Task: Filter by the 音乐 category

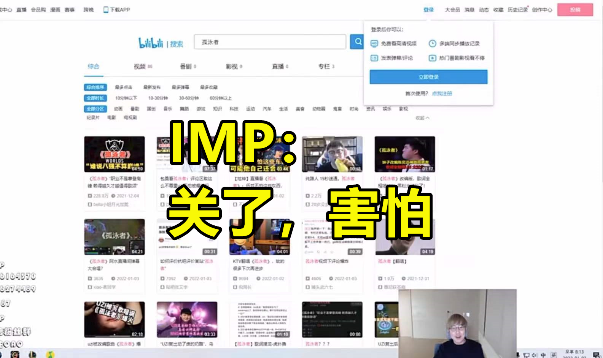Action: 168,109
